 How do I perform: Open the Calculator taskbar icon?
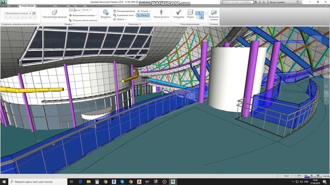click(x=97, y=181)
